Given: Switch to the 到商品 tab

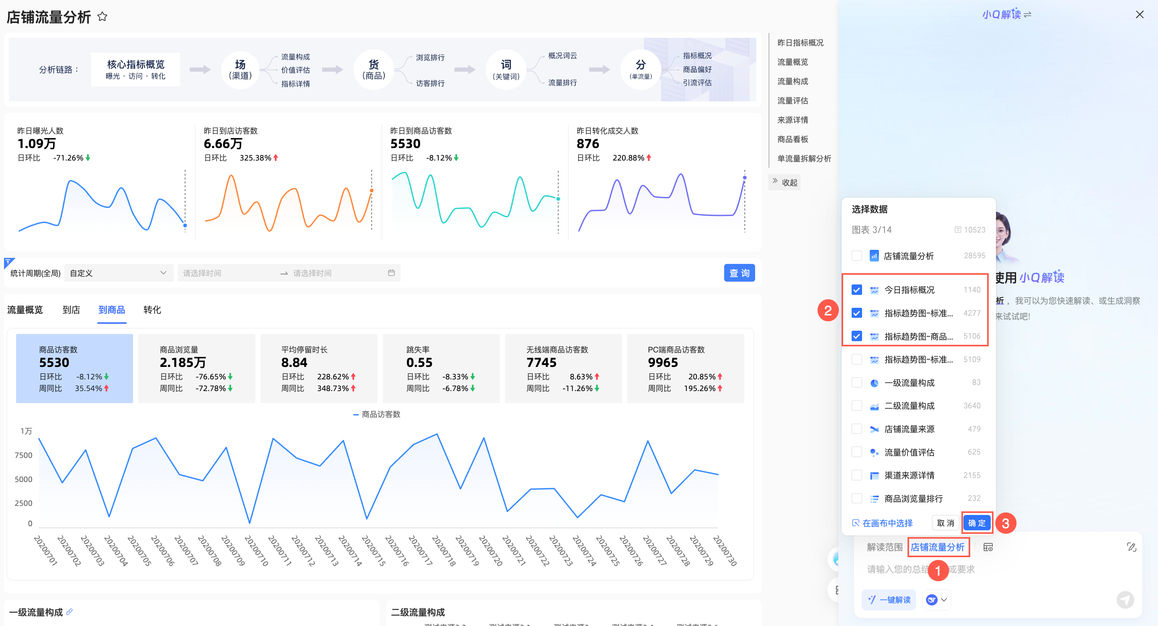Looking at the screenshot, I should pos(111,310).
